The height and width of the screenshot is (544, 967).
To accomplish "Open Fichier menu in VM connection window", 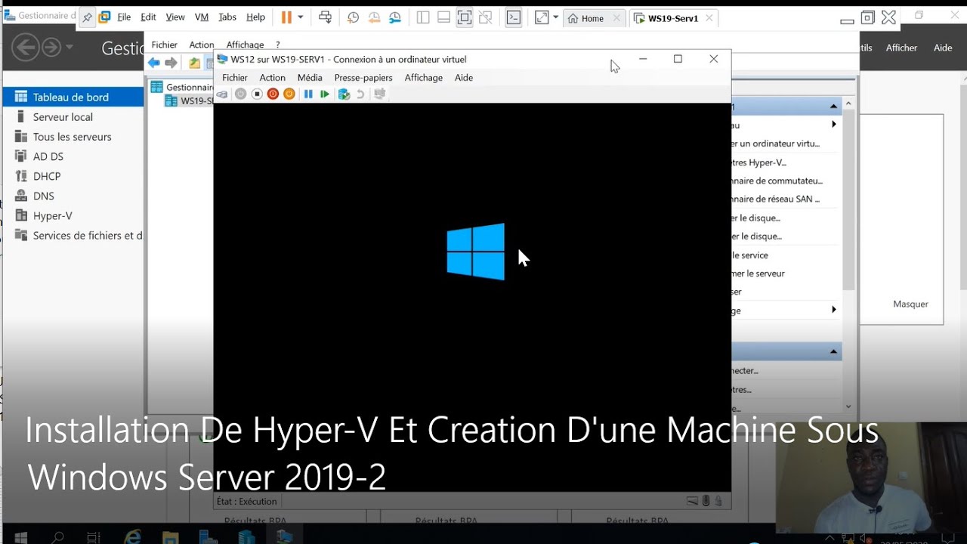I will click(235, 78).
